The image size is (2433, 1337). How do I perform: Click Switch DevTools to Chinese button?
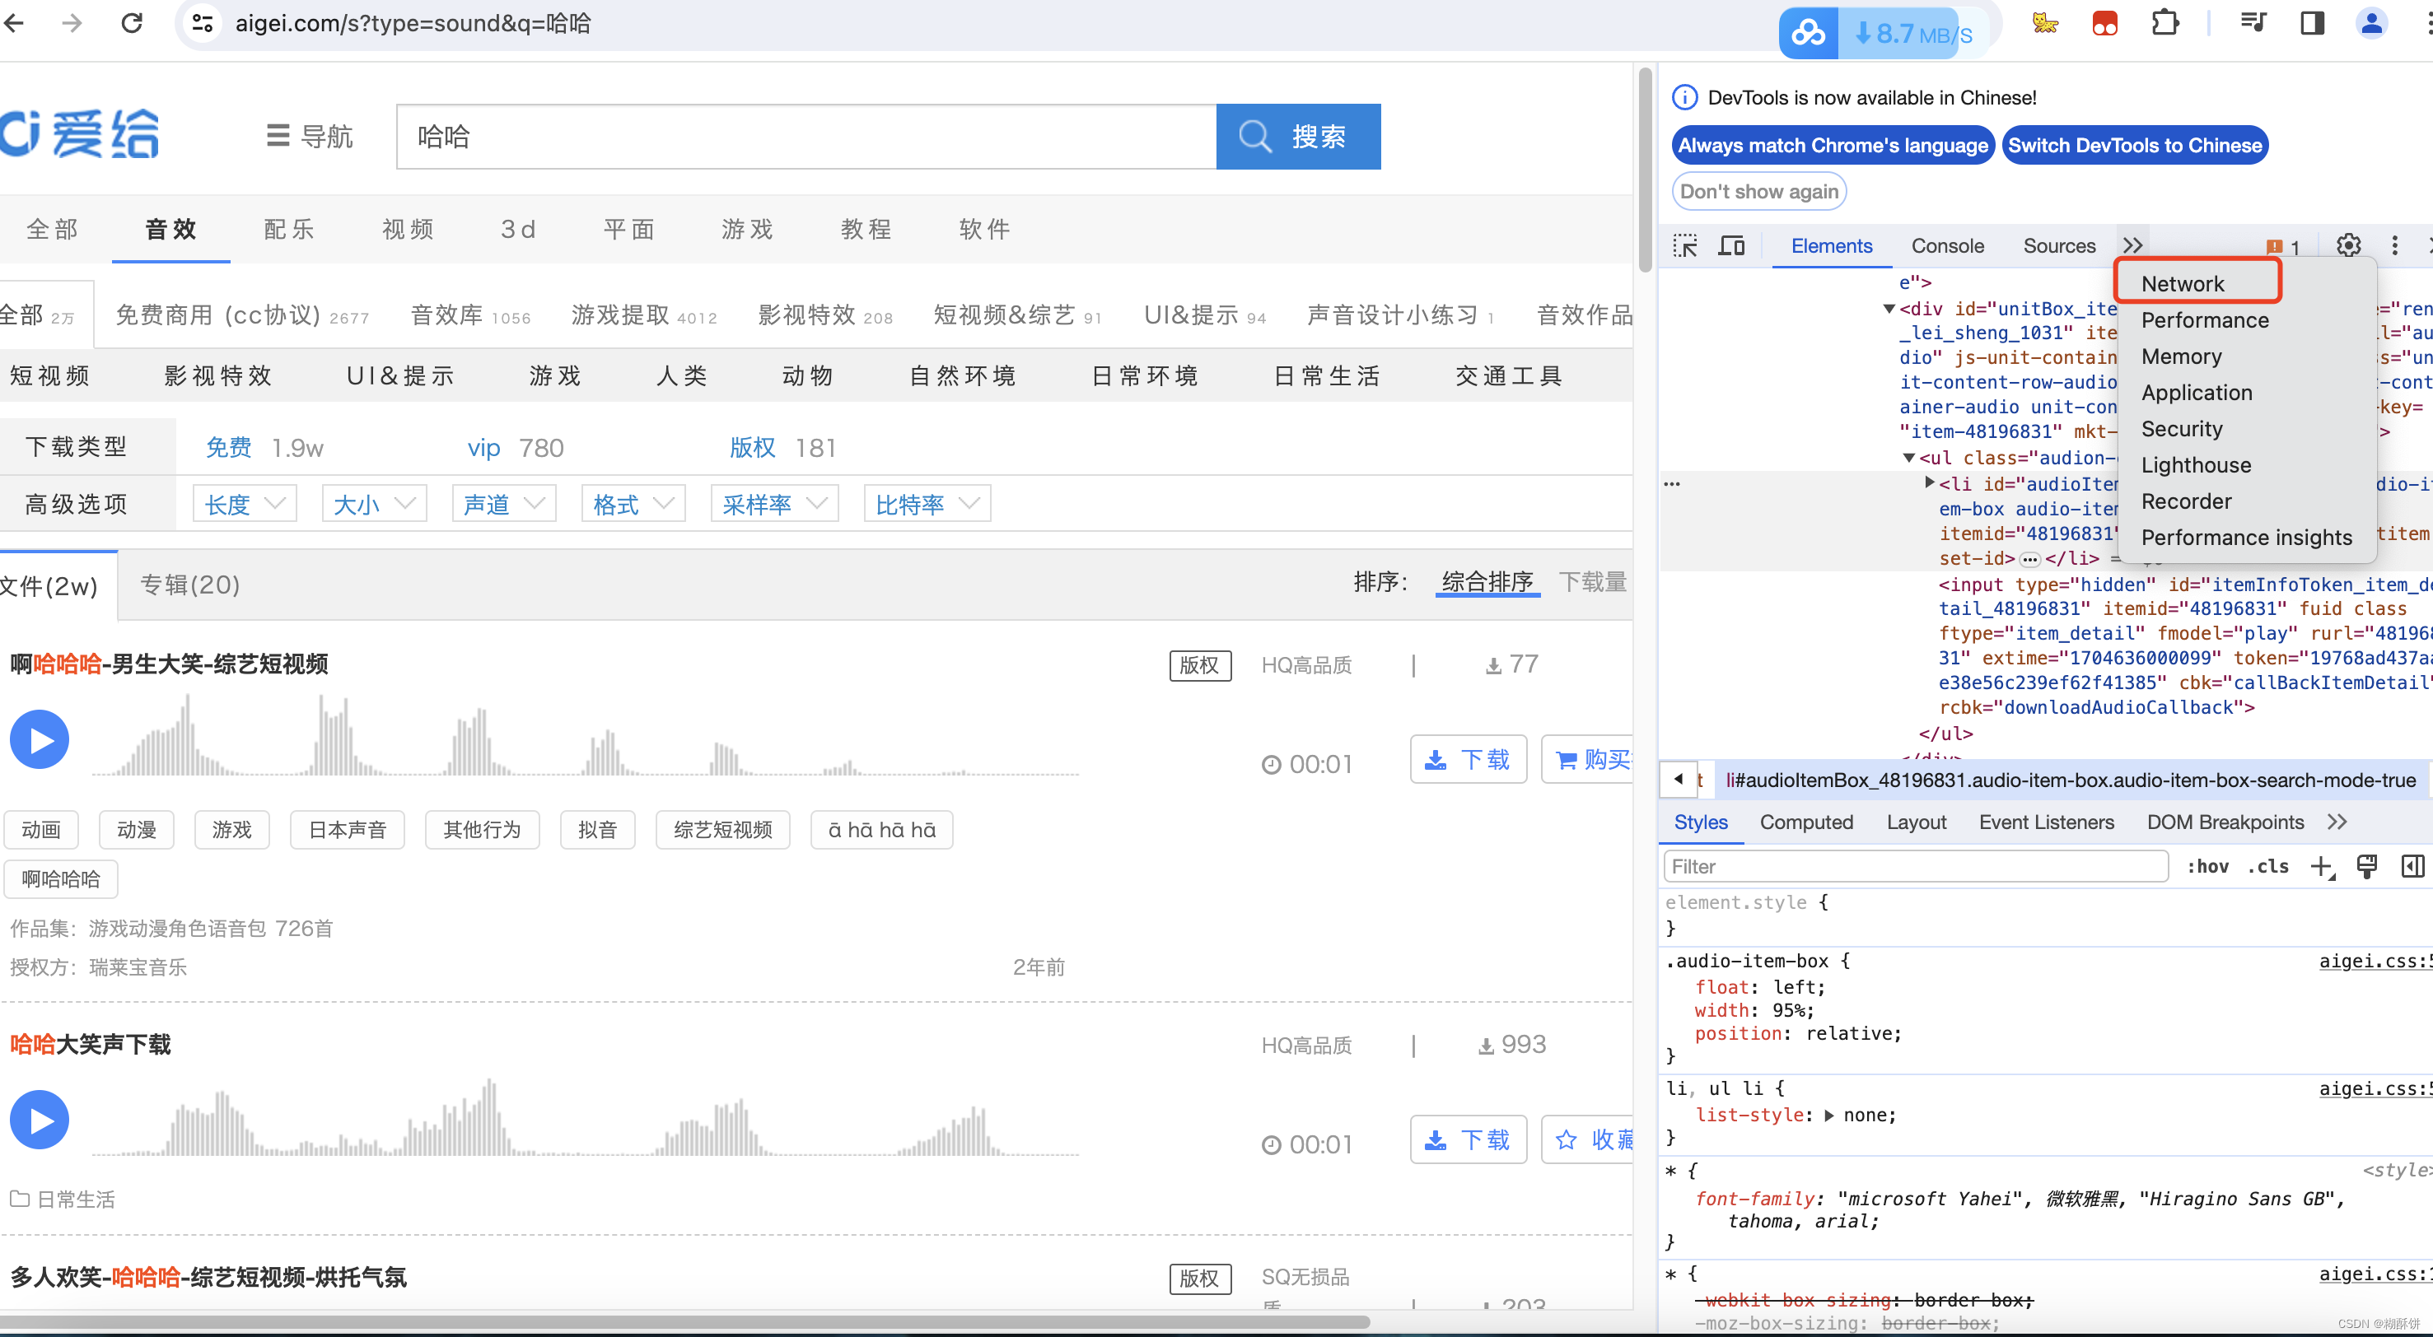tap(2135, 146)
